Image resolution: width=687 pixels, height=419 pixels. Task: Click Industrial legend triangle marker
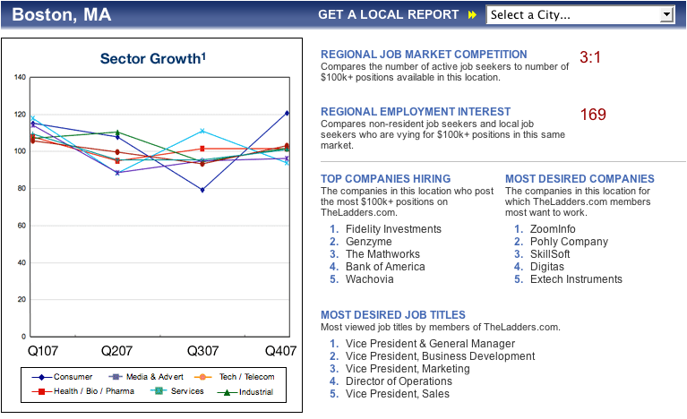click(227, 392)
